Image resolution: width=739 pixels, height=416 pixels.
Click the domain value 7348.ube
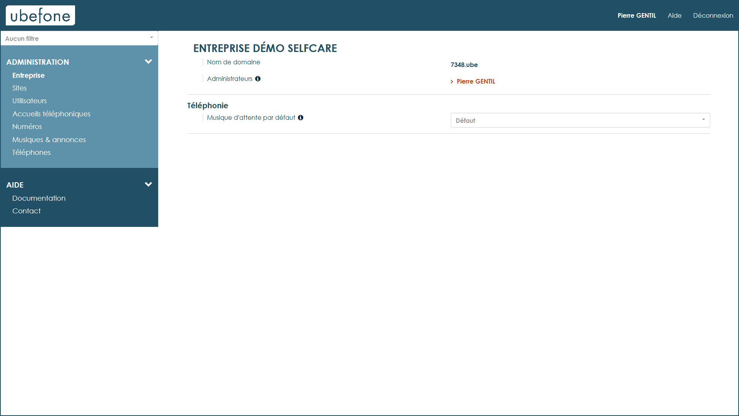(x=464, y=65)
